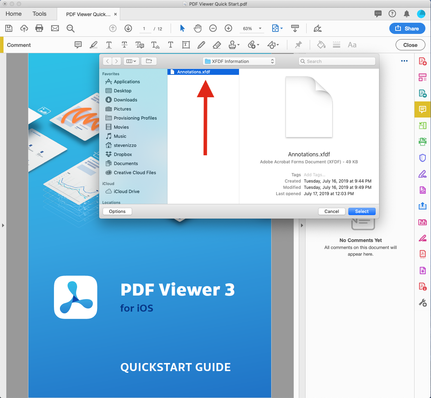Open the comment fill color picker
This screenshot has width=431, height=398.
[321, 45]
